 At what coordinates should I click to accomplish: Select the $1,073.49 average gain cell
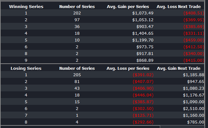click(143, 13)
